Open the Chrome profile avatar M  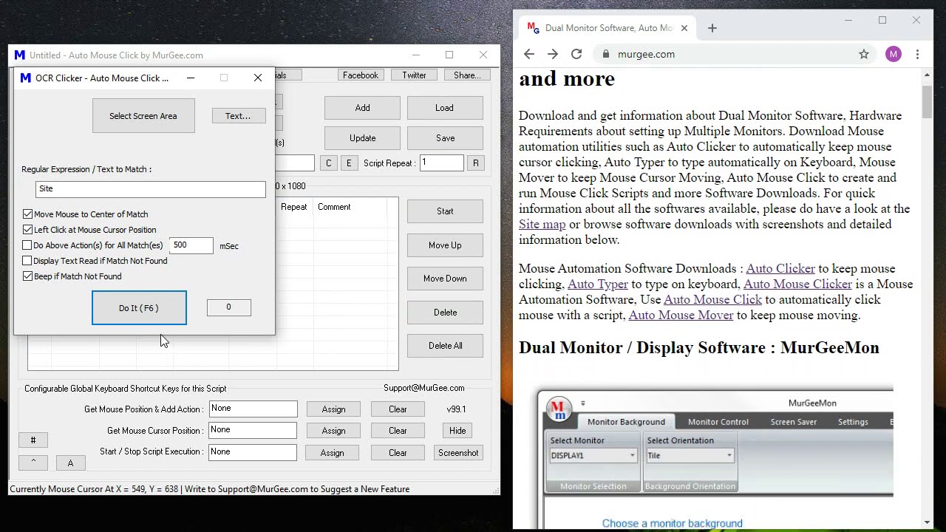click(894, 54)
